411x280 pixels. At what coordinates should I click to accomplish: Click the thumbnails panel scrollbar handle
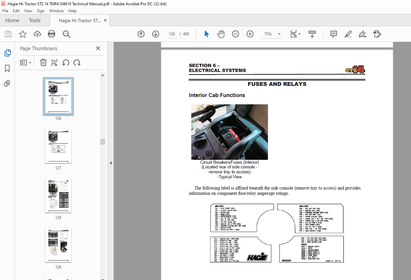click(103, 142)
